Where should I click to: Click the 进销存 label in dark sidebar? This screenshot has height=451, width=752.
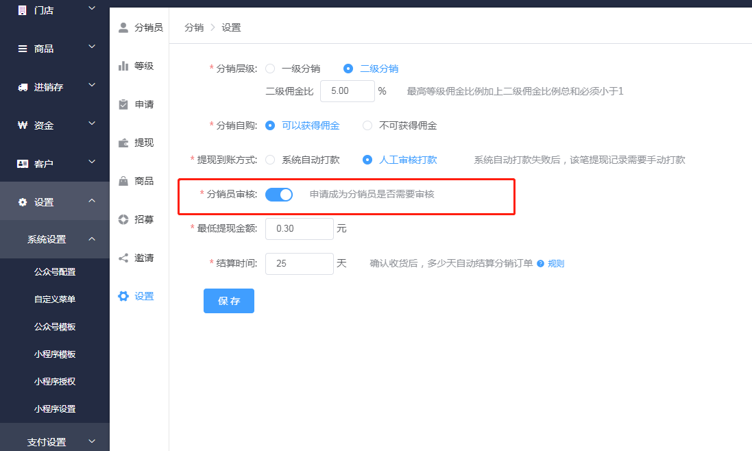click(49, 87)
